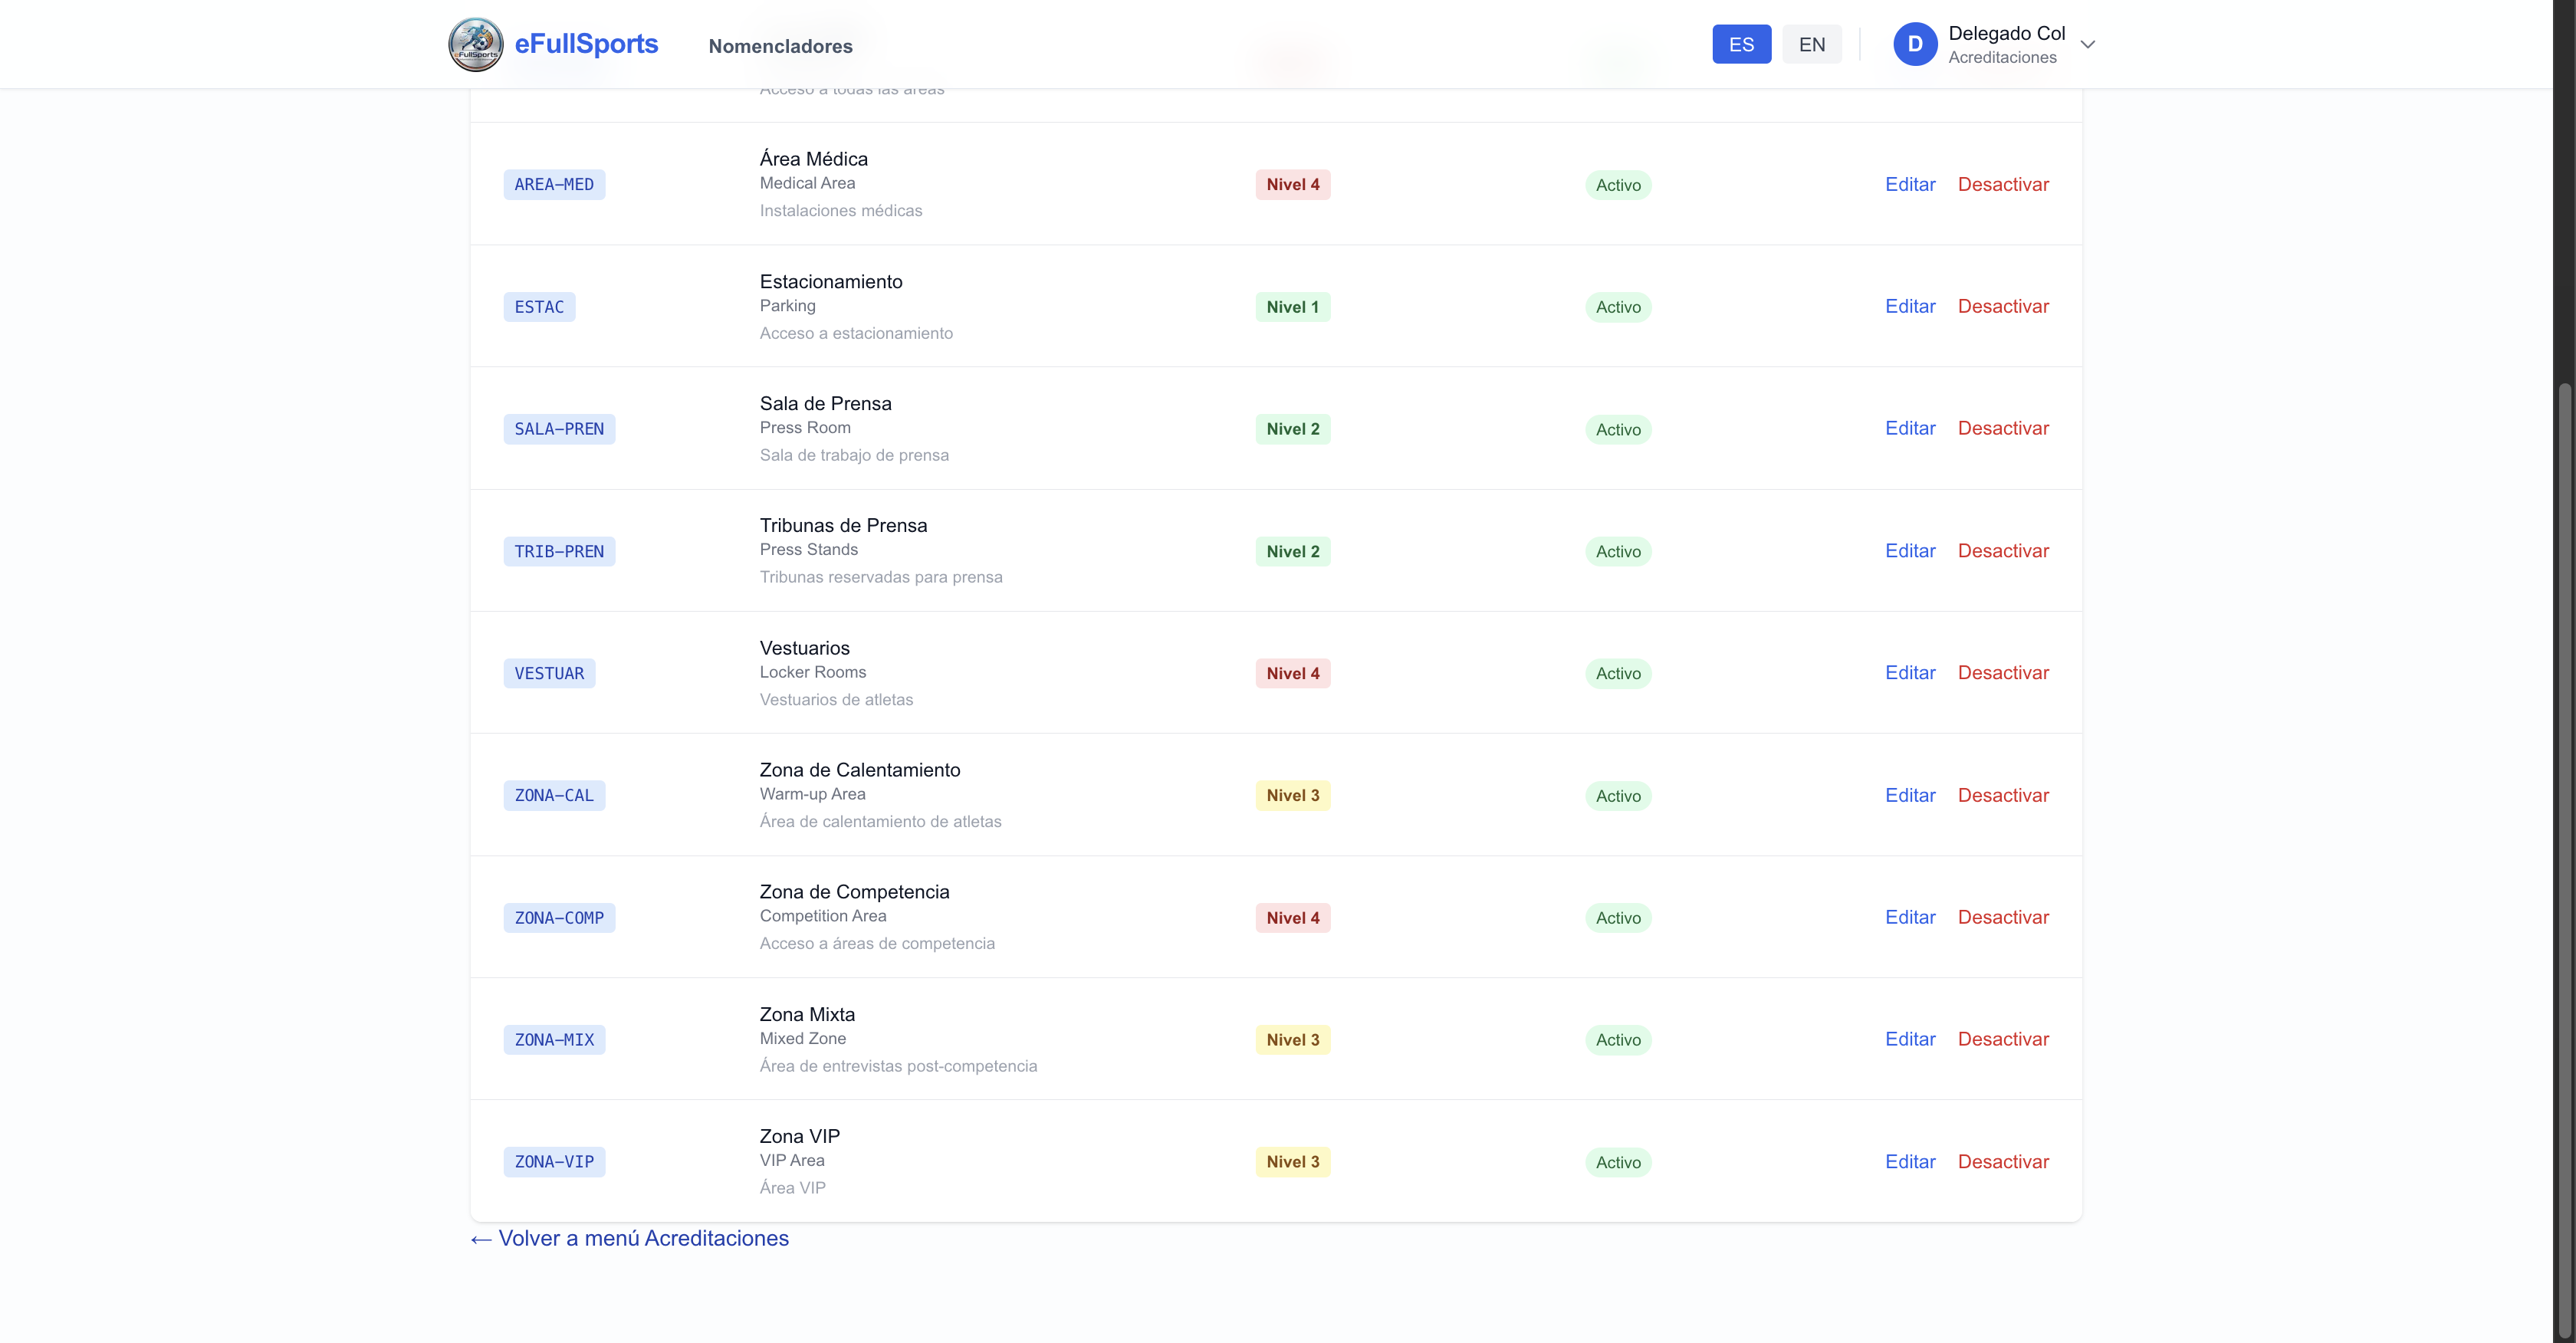Image resolution: width=2576 pixels, height=1343 pixels.
Task: Switch language to EN
Action: click(1811, 45)
